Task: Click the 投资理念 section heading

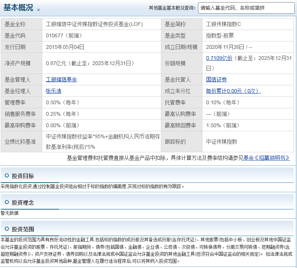Action: click(23, 203)
